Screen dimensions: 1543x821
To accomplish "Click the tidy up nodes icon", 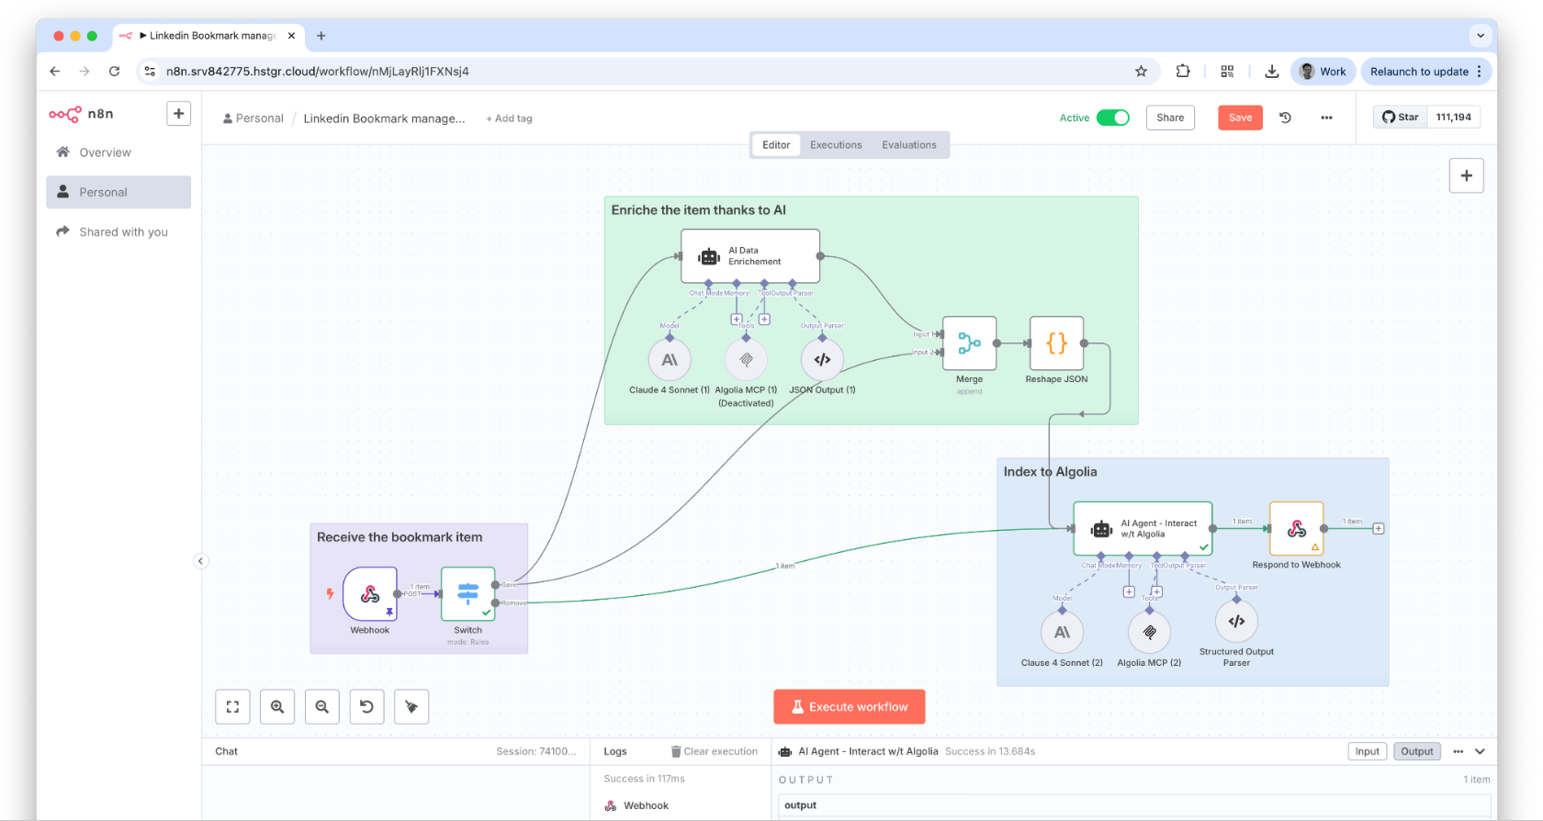I will (x=411, y=707).
